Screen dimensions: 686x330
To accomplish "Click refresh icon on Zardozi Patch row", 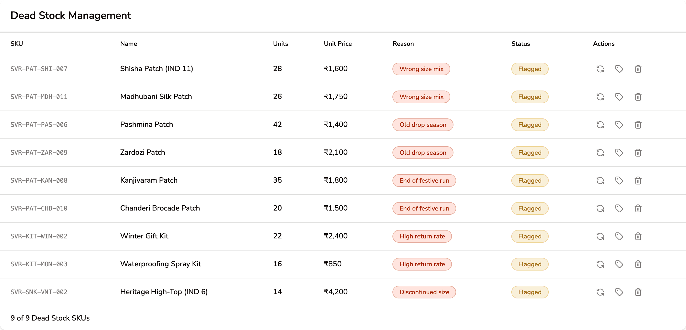I will 600,153.
